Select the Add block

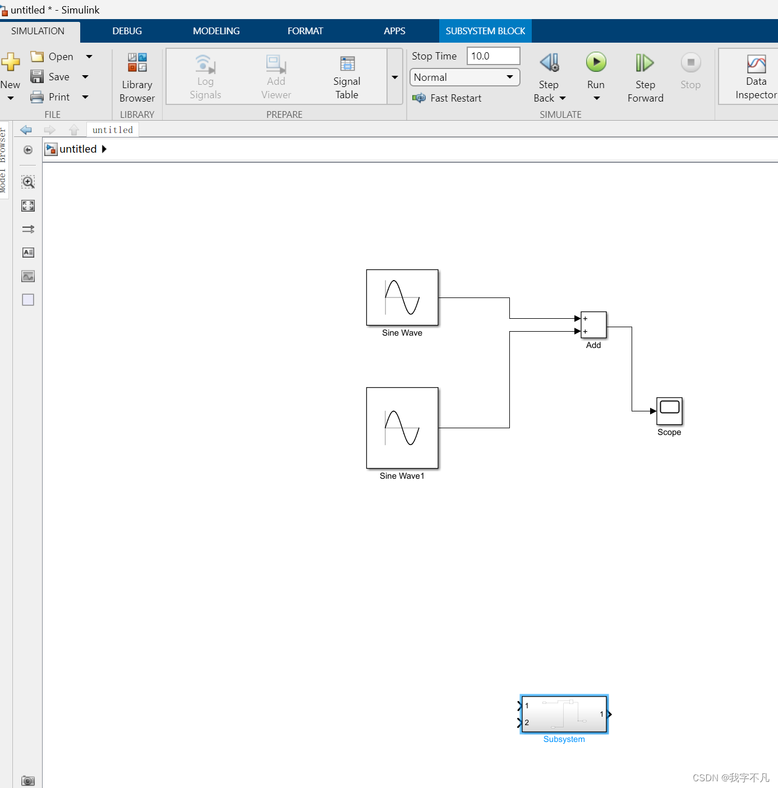[x=593, y=325]
